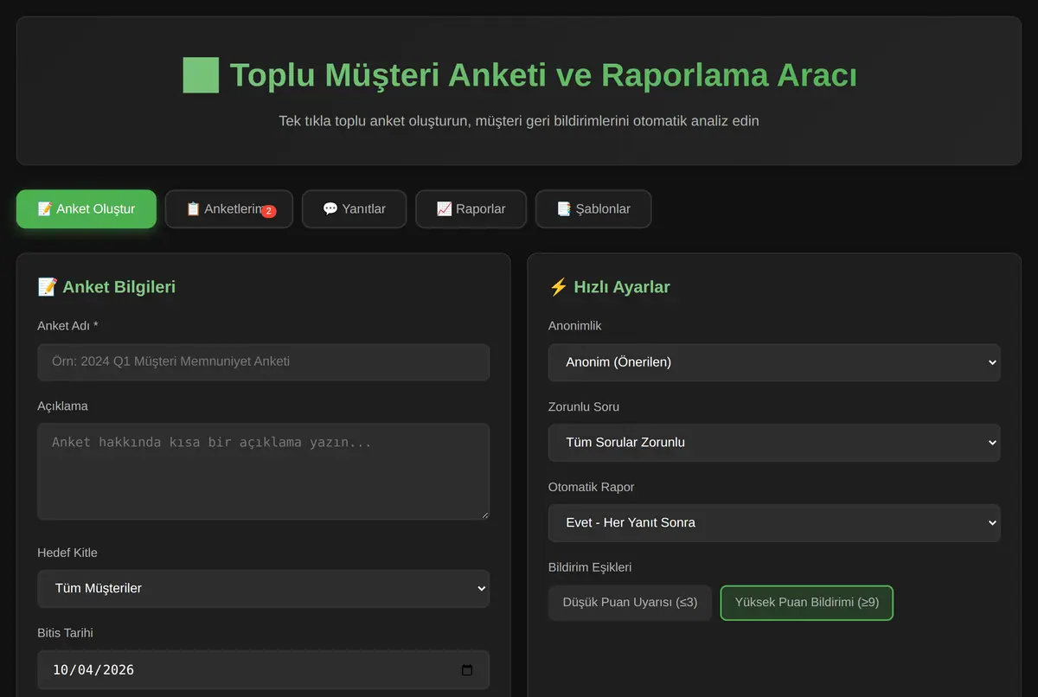
Task: Open the Yanıtlar tab
Action: tap(354, 209)
